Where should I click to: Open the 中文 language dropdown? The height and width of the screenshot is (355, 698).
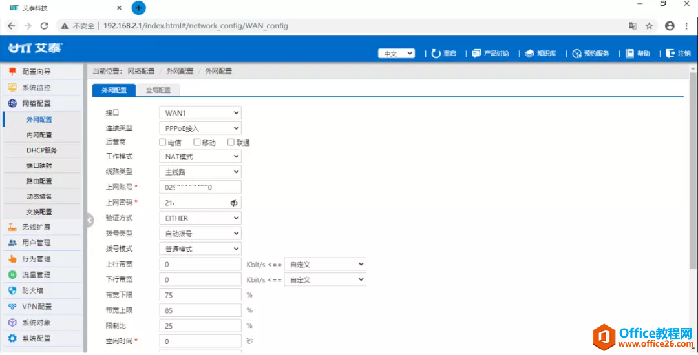click(x=396, y=54)
